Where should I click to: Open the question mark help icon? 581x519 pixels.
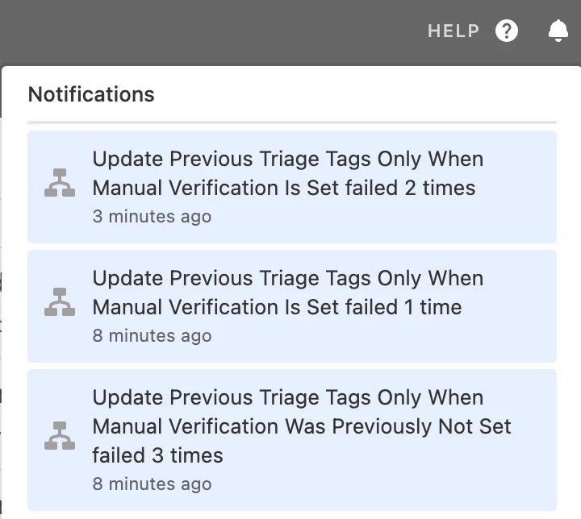(x=507, y=31)
